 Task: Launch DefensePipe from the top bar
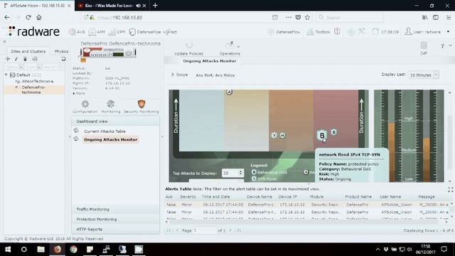pos(145,32)
